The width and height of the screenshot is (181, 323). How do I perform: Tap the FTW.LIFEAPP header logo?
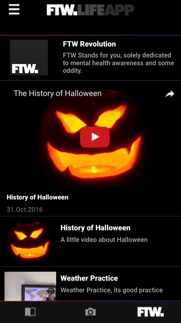[90, 10]
